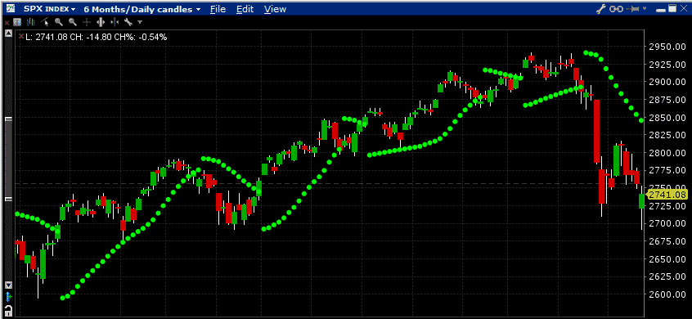Screen dimensions: 692x319
Task: Activate the trendline drawing pointer tool
Action: tap(44, 21)
